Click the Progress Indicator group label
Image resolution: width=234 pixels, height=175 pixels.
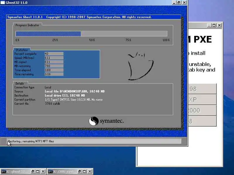coord(27,25)
